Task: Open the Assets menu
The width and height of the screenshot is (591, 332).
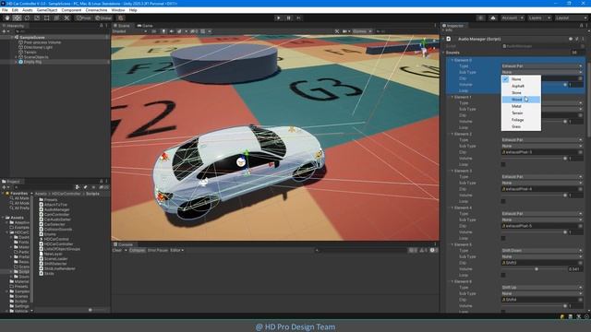Action: tap(28, 10)
